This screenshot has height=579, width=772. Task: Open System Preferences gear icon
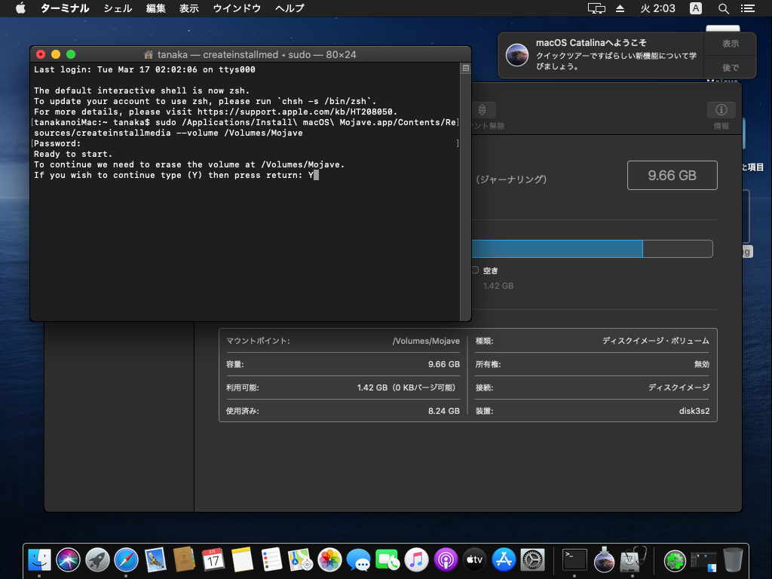[533, 560]
